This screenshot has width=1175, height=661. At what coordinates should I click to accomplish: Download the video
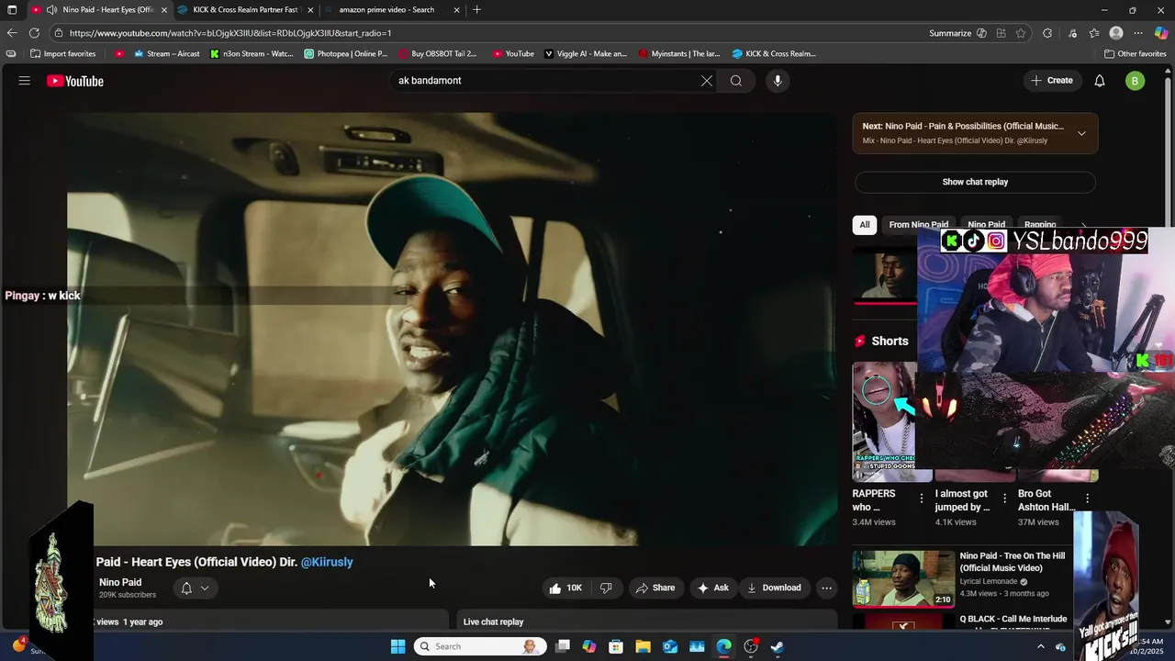[774, 588]
